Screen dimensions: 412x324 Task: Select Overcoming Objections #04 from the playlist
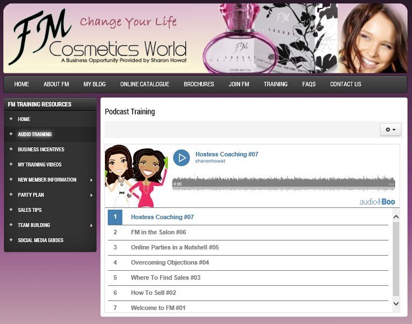(x=170, y=262)
